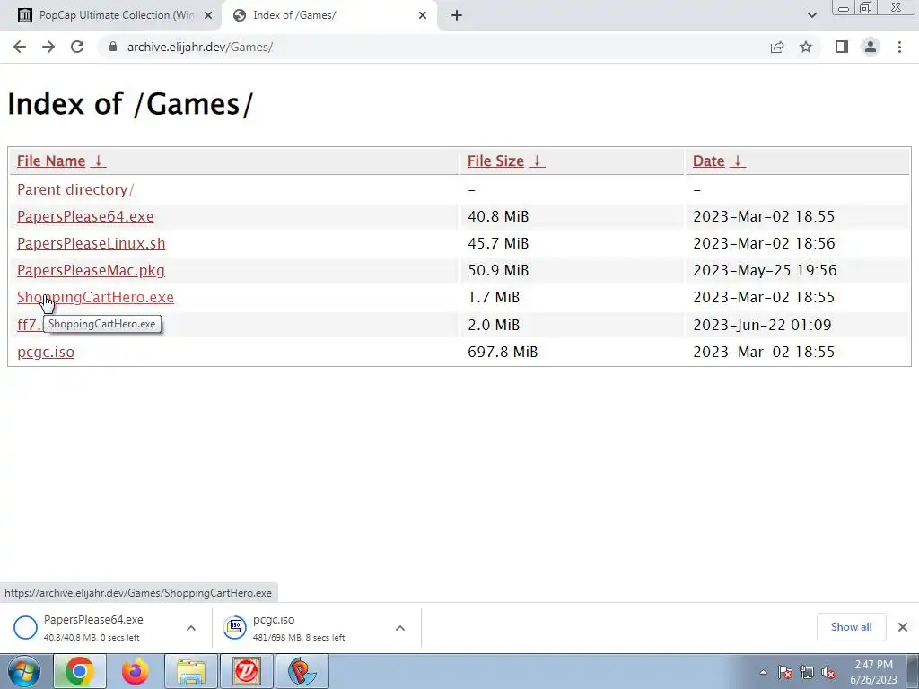Launch Firefox from the taskbar
The width and height of the screenshot is (919, 689).
click(x=136, y=671)
